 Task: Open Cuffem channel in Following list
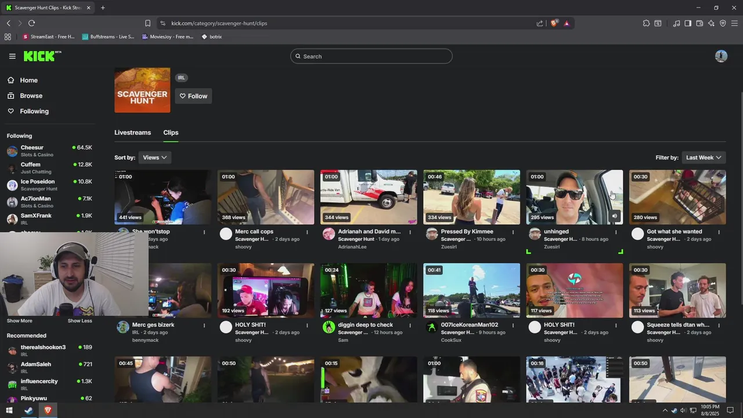pos(49,168)
